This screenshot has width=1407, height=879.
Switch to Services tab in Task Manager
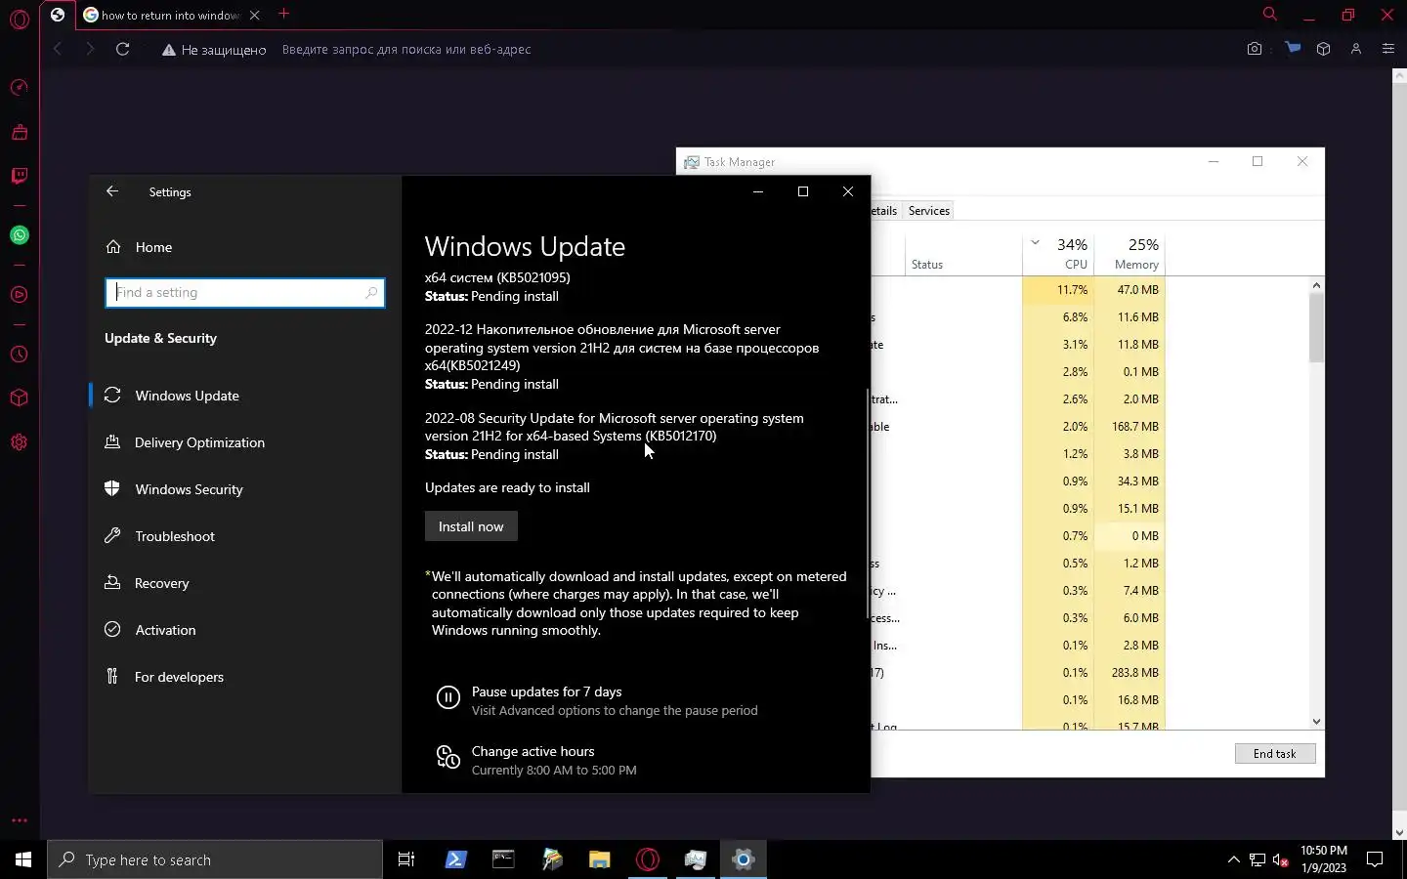click(x=928, y=211)
